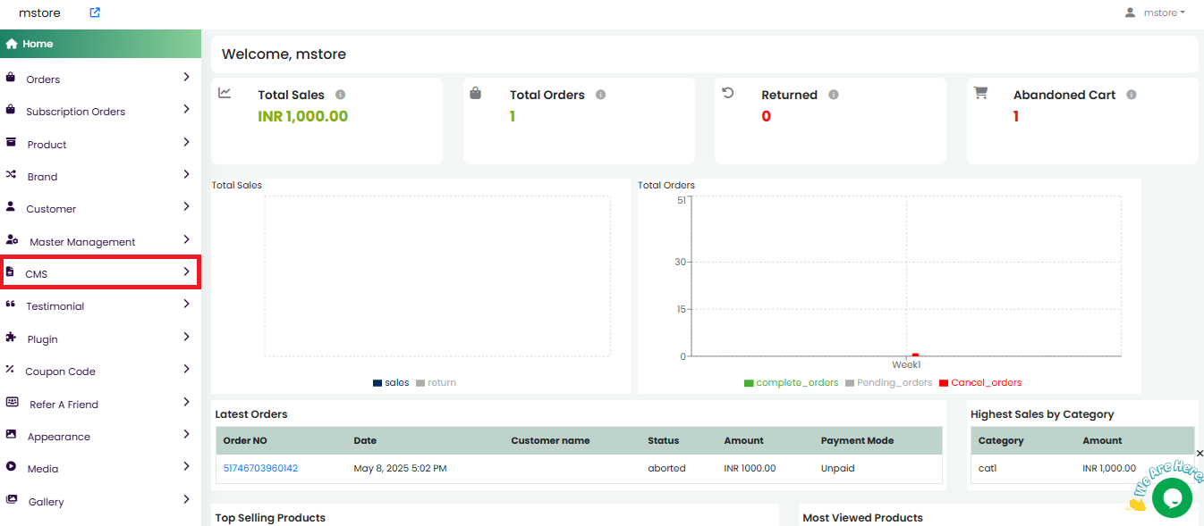Click the Returned info icon
1204x526 pixels.
(834, 95)
